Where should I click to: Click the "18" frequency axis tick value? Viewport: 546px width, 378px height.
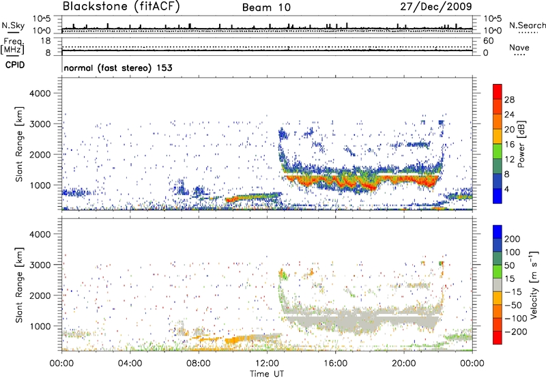click(46, 41)
